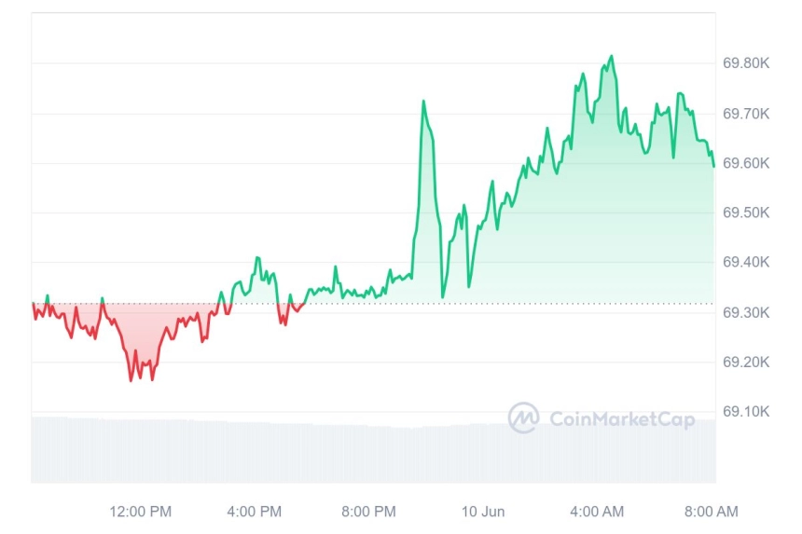Click the CoinMarketCap logo icon watermark

point(523,418)
